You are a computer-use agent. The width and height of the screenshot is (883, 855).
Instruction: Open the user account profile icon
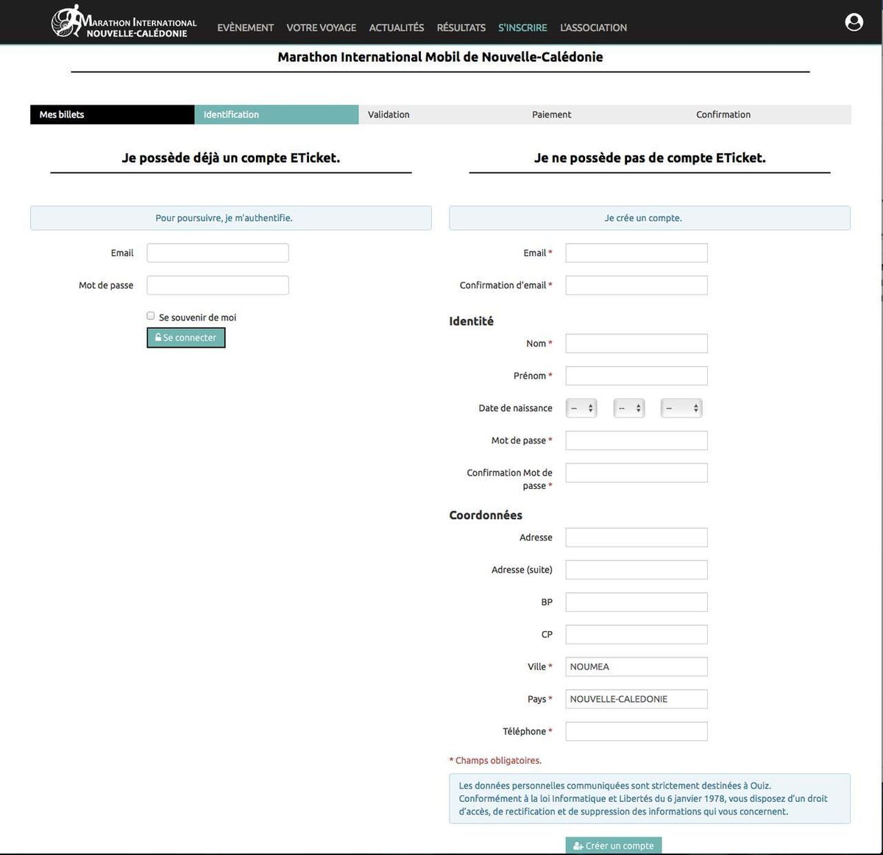854,22
